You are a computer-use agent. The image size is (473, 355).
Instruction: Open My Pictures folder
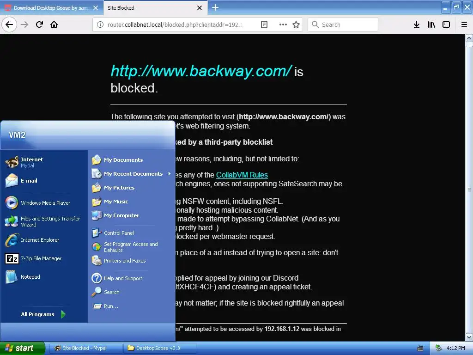[131, 188]
